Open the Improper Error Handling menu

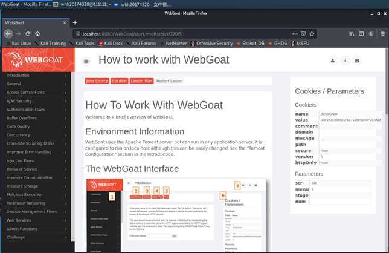[36, 152]
